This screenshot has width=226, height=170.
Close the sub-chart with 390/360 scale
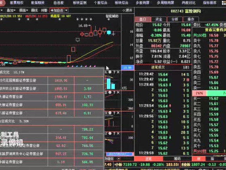click(118, 92)
